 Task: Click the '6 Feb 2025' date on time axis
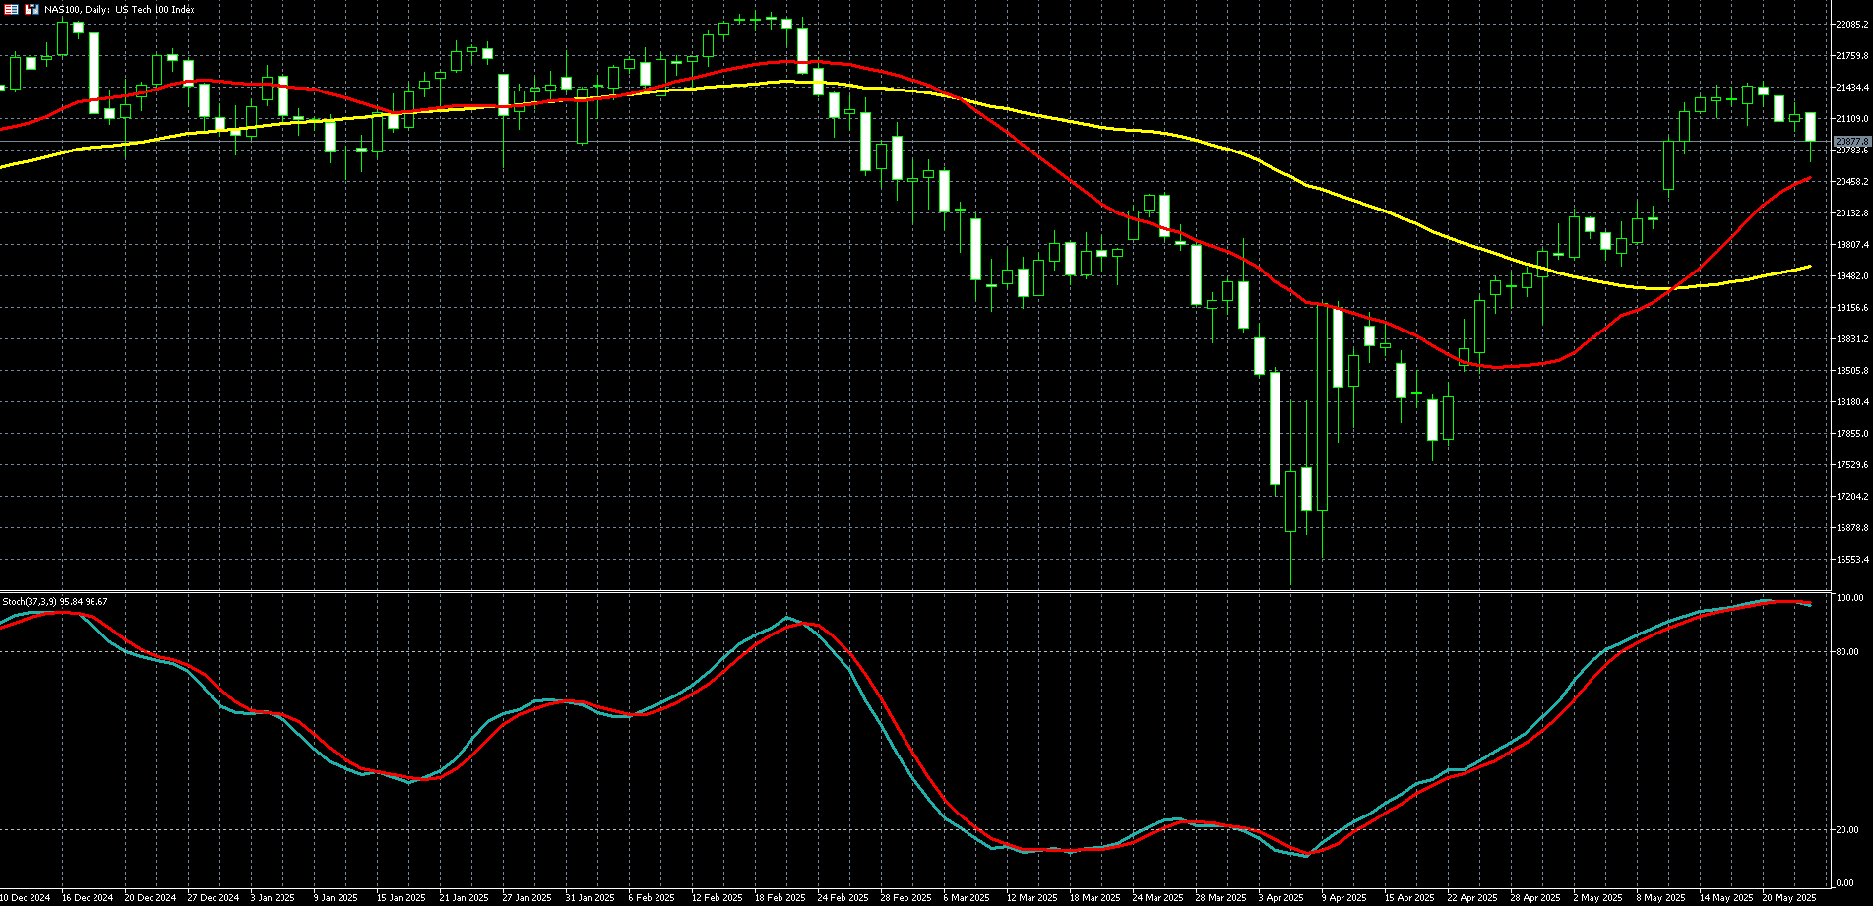[651, 898]
